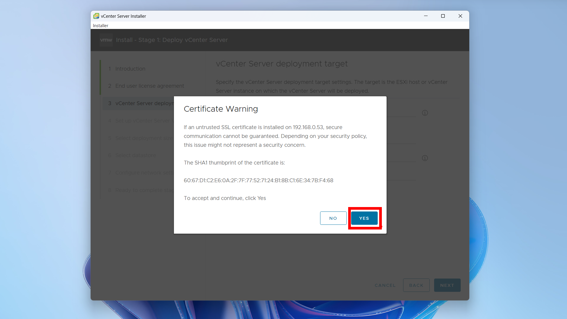Click YES to accept the certificate
567x319 pixels.
point(364,218)
